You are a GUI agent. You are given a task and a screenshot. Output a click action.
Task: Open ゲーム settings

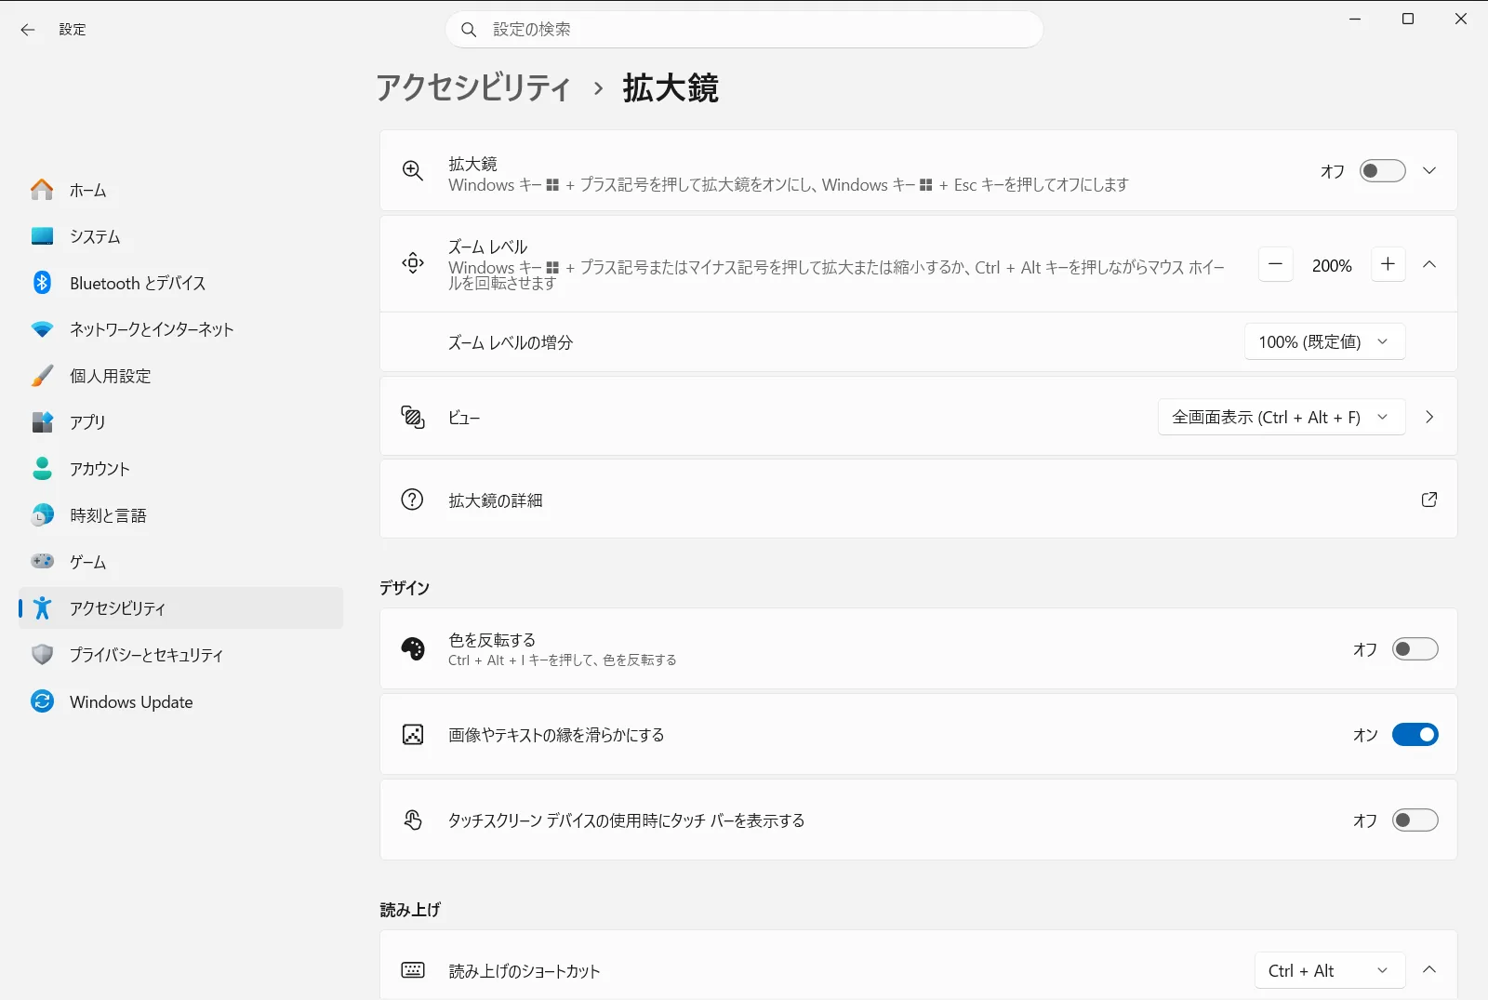(180, 562)
